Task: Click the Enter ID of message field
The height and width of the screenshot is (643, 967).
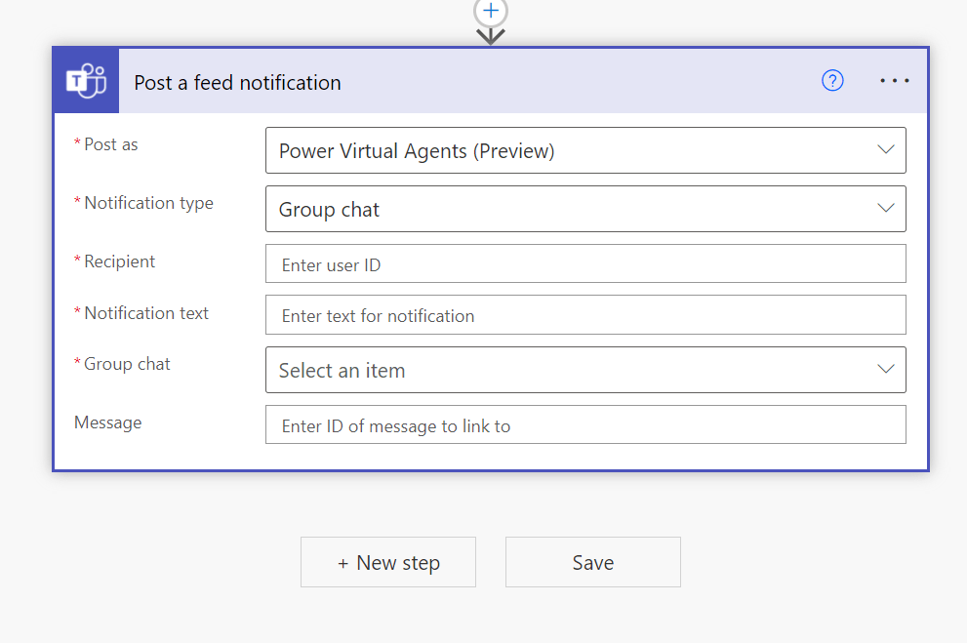Action: (x=585, y=424)
